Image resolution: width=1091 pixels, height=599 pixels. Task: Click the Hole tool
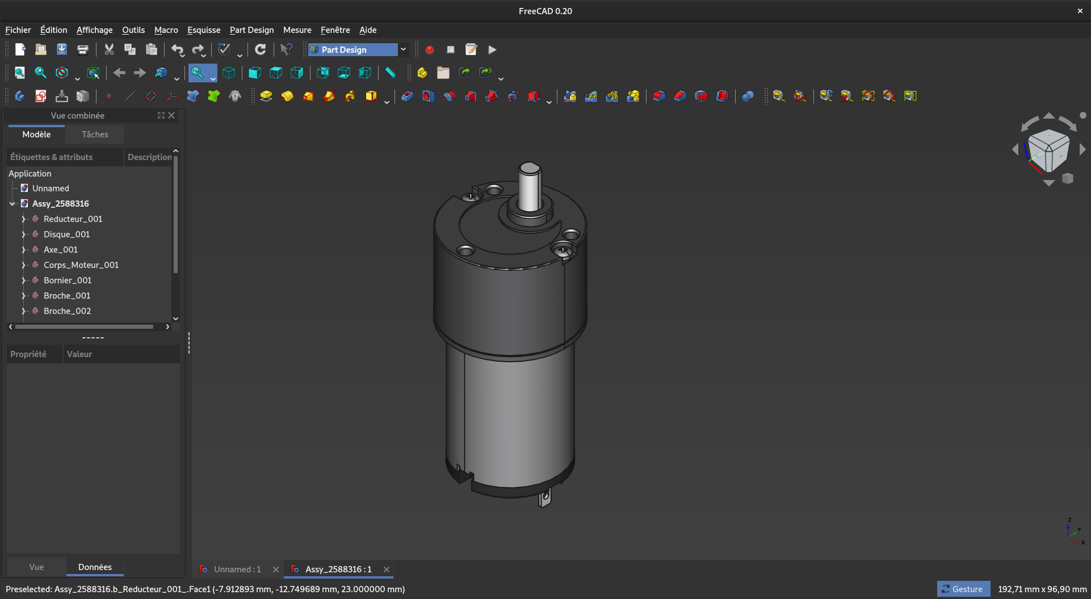pos(429,96)
